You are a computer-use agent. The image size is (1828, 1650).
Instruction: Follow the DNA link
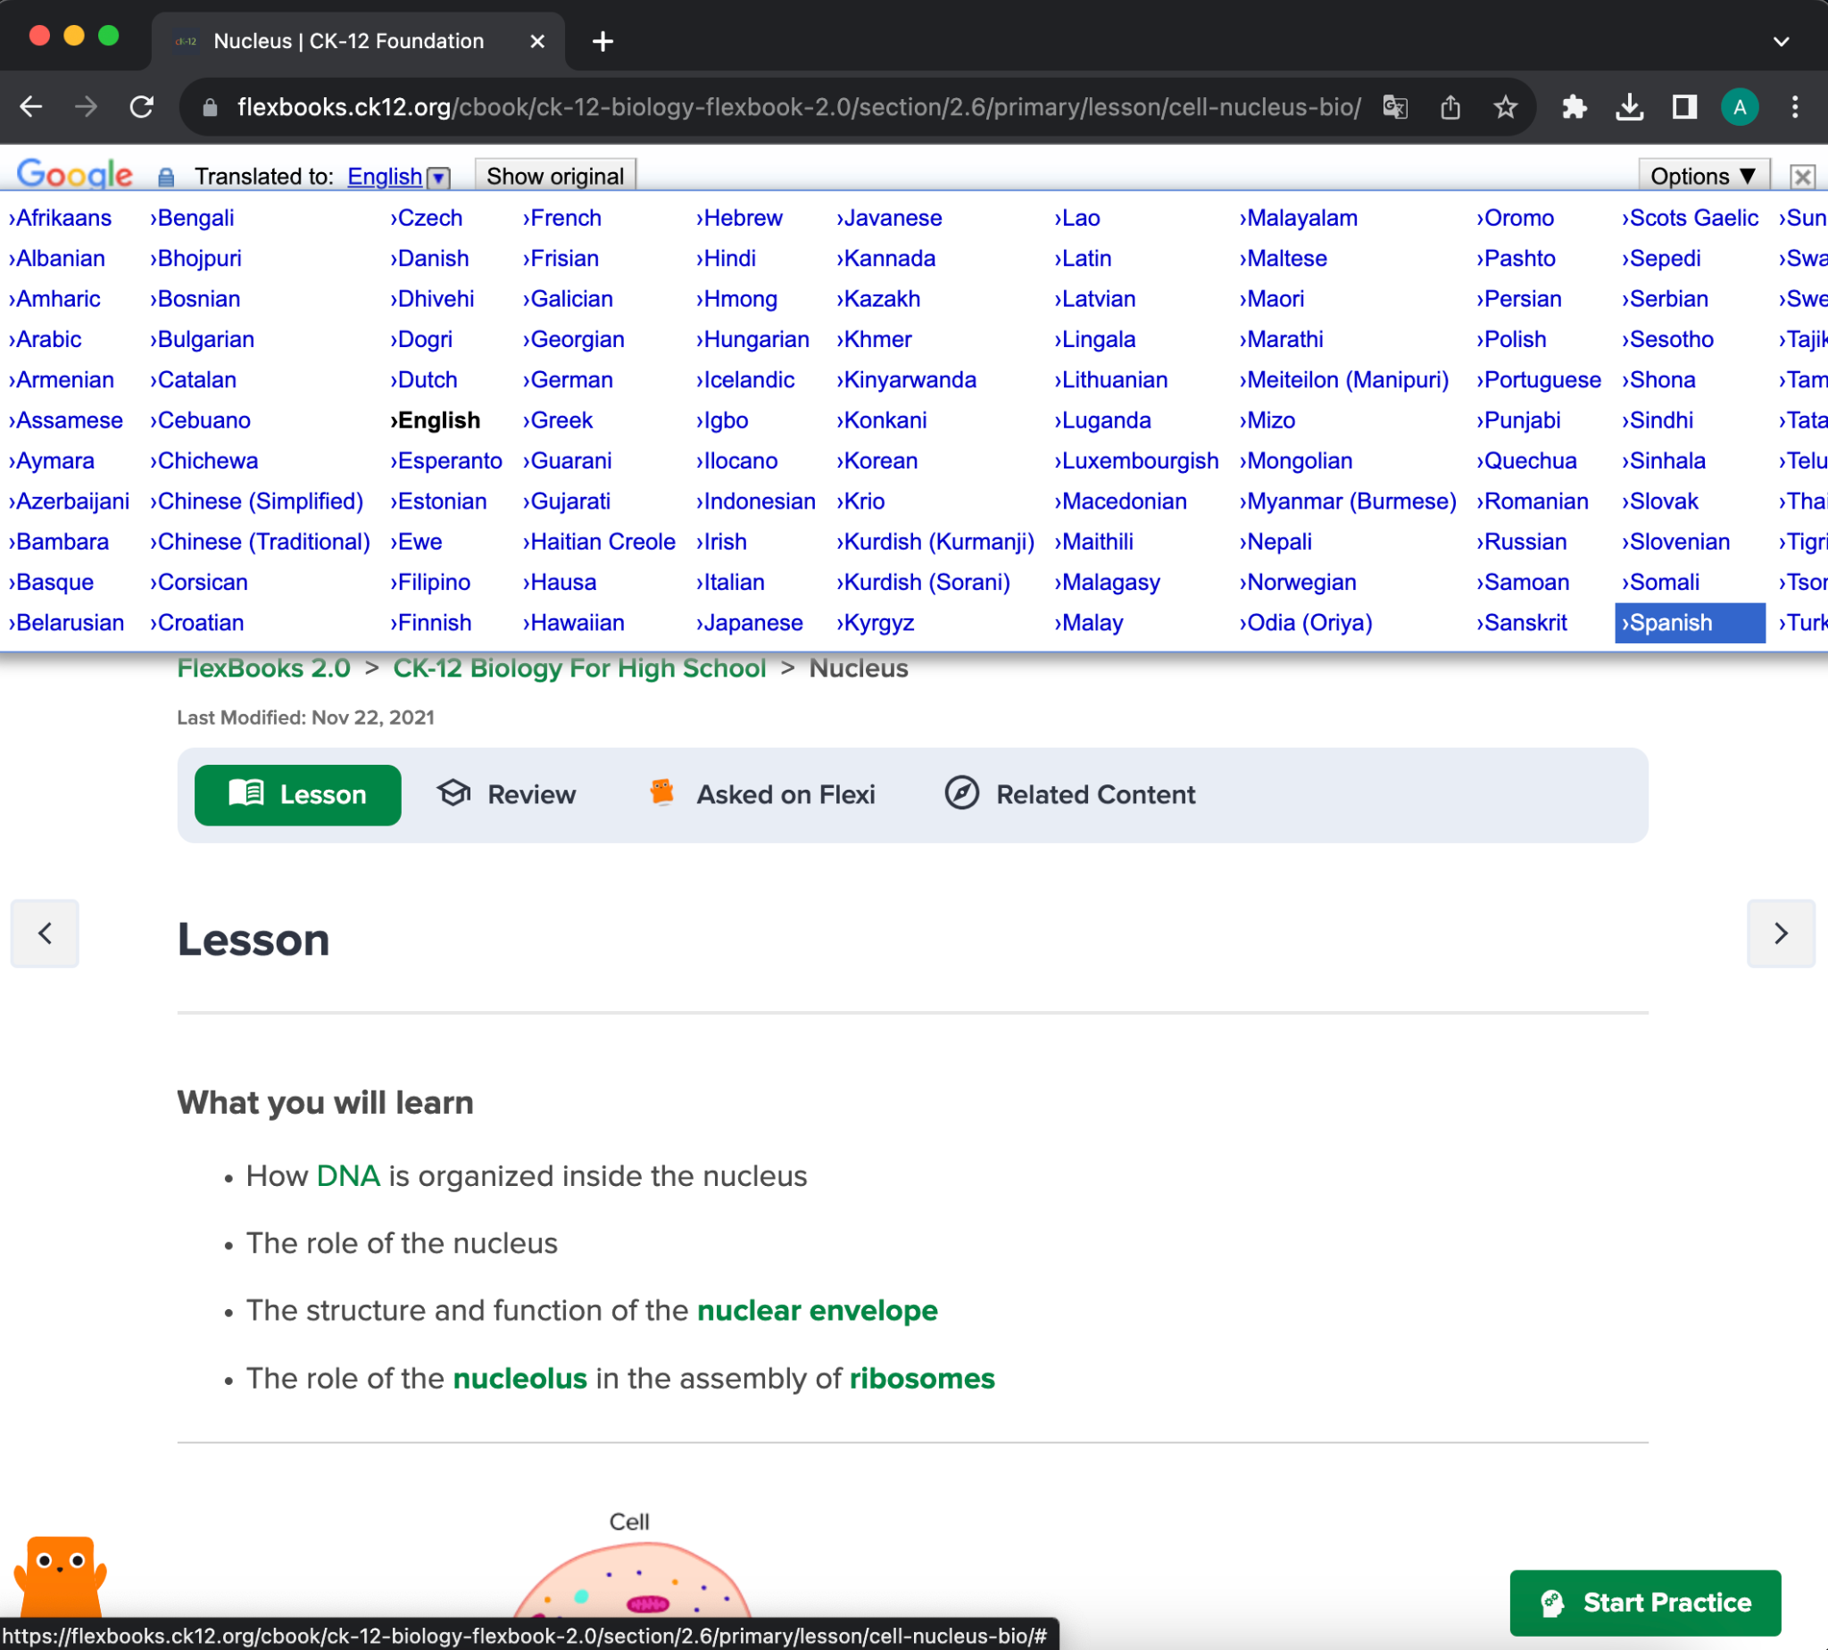pyautogui.click(x=348, y=1176)
